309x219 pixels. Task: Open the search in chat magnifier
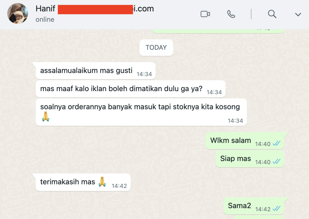[272, 14]
